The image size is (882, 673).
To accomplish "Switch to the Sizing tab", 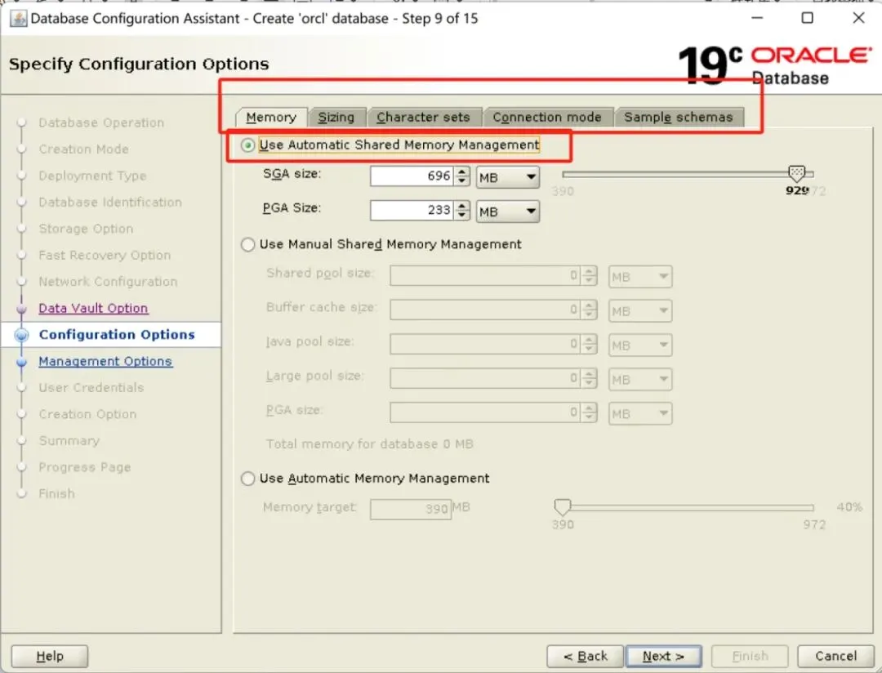I will coord(336,117).
